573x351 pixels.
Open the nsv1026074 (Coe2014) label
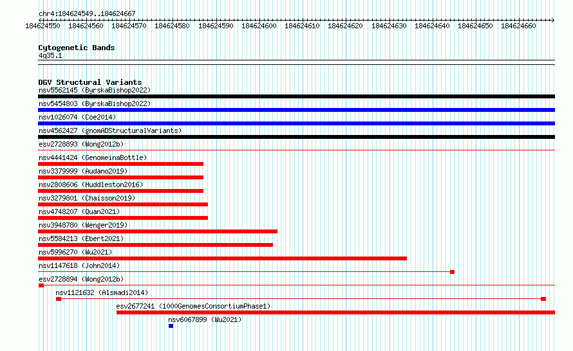pos(77,117)
